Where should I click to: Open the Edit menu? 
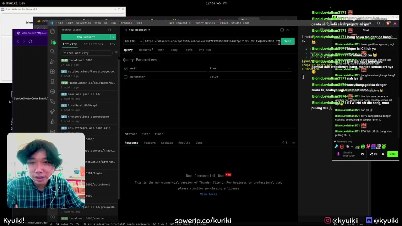(x=69, y=23)
